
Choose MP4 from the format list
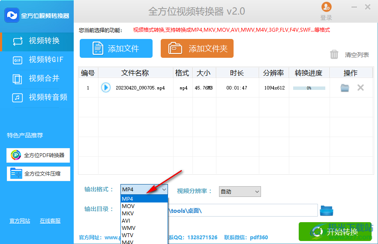tap(144, 199)
